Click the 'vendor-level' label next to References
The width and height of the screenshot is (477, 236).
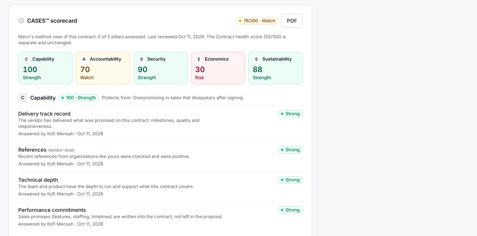(x=61, y=150)
